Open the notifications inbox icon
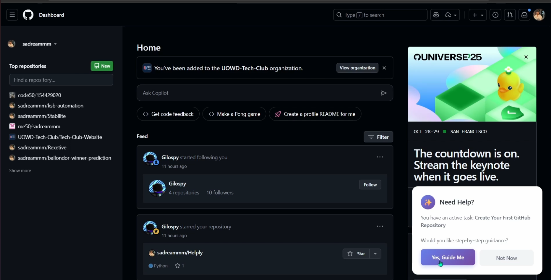 point(524,15)
